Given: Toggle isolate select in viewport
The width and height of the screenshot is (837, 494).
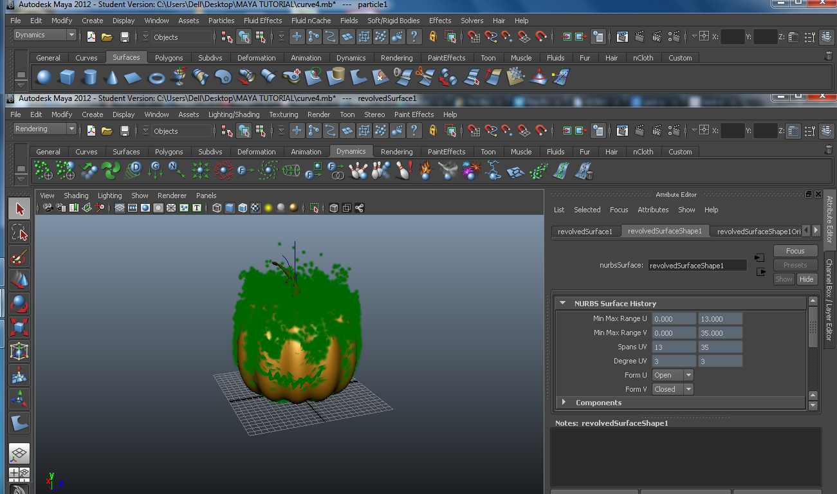Looking at the screenshot, I should (314, 208).
